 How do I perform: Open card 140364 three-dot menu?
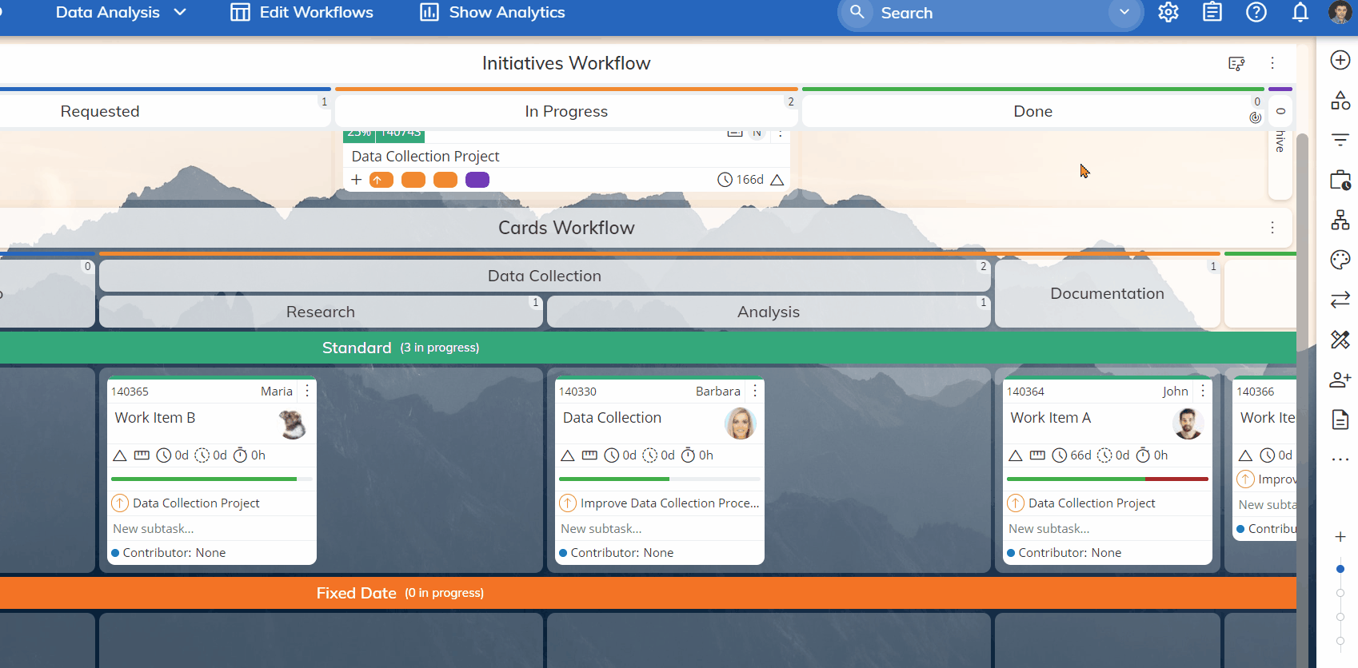1203,391
